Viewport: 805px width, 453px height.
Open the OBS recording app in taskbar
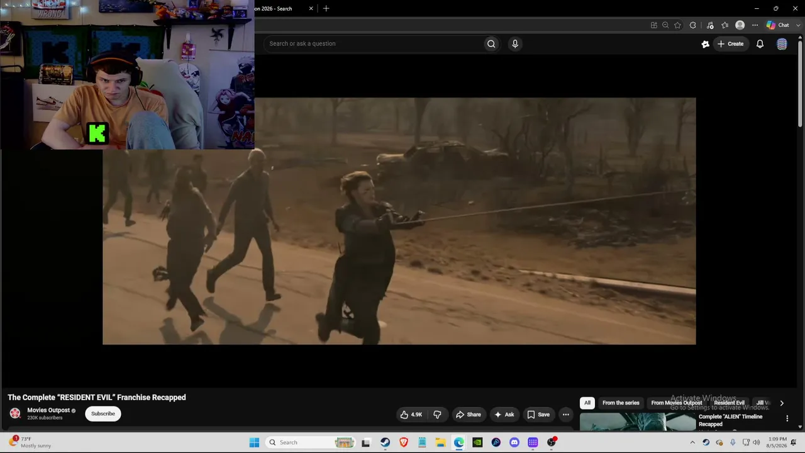tap(552, 442)
